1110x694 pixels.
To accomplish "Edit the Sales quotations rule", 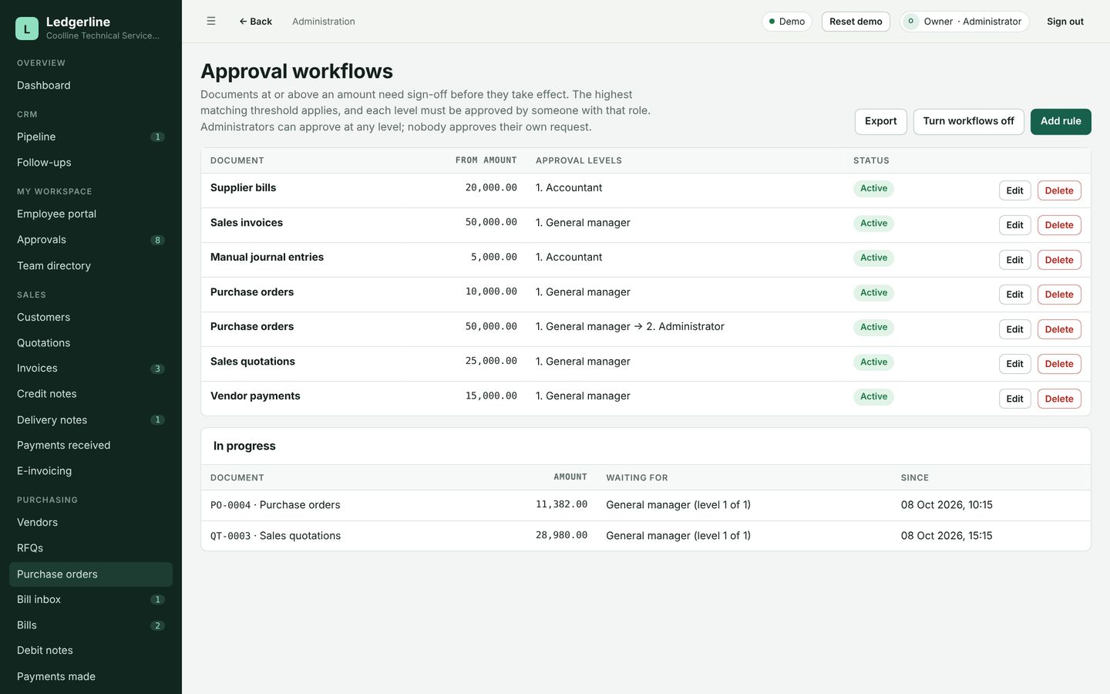I will (1014, 364).
